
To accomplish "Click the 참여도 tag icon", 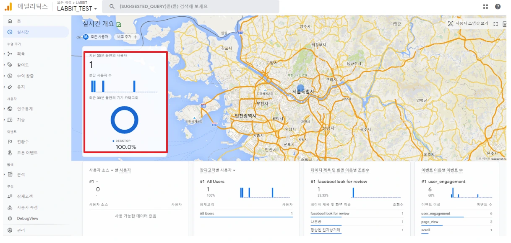I will tap(10, 65).
